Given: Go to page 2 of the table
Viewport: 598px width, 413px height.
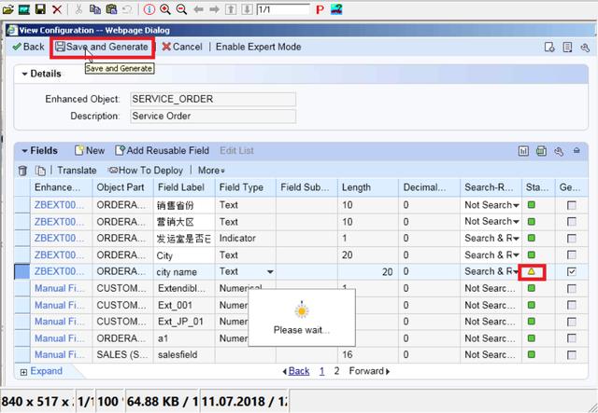Looking at the screenshot, I should click(336, 371).
